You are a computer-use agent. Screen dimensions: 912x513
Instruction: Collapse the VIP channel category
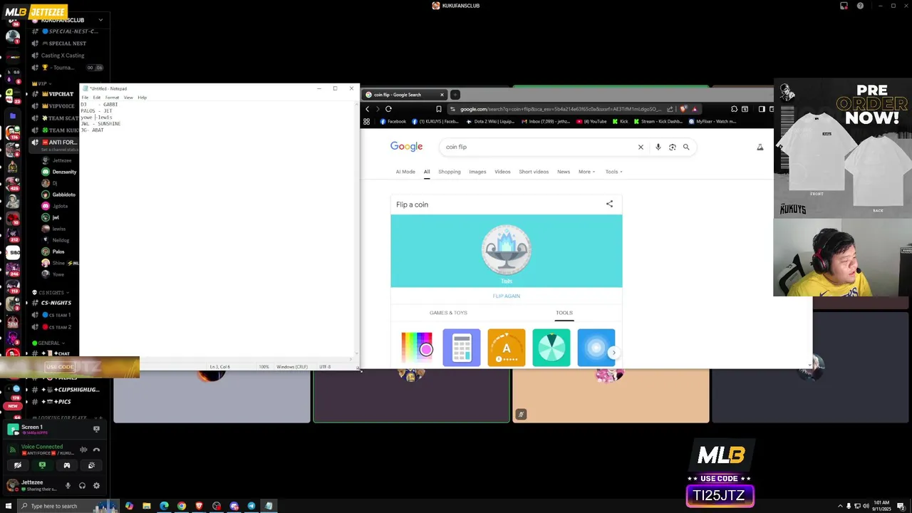tap(42, 83)
